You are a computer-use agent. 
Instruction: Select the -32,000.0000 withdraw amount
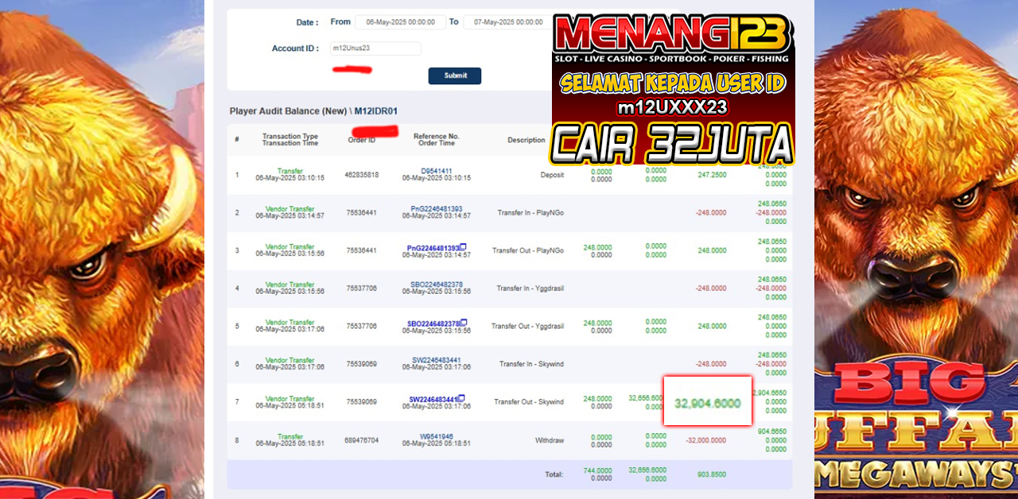pos(705,440)
